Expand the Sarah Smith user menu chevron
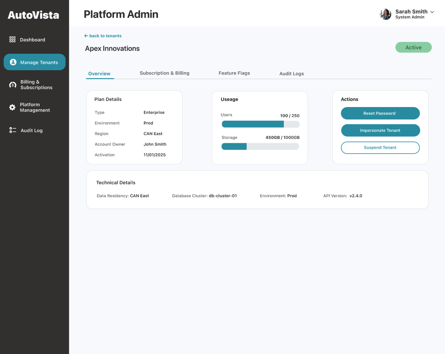The width and height of the screenshot is (445, 354). 432,12
